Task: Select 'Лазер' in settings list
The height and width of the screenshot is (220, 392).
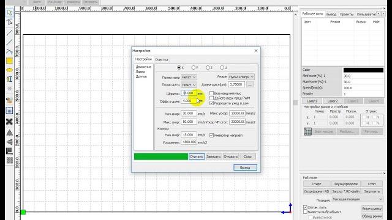Action: 140,71
